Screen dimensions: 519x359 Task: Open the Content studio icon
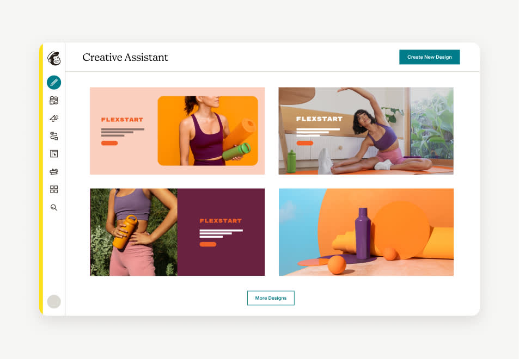pos(54,171)
